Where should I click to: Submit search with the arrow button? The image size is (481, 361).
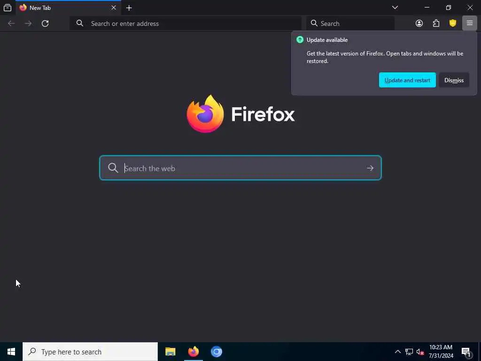pyautogui.click(x=370, y=168)
